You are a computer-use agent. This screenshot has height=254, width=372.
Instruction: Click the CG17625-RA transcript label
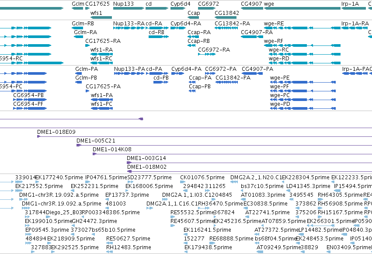pyautogui.click(x=103, y=41)
